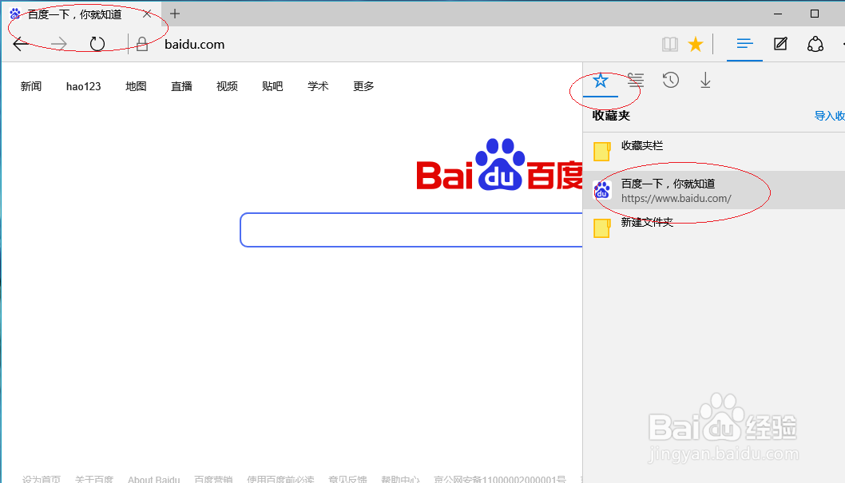Image resolution: width=845 pixels, height=483 pixels.
Task: Click the 新建文件夹 yellow folder icon
Action: tap(602, 228)
